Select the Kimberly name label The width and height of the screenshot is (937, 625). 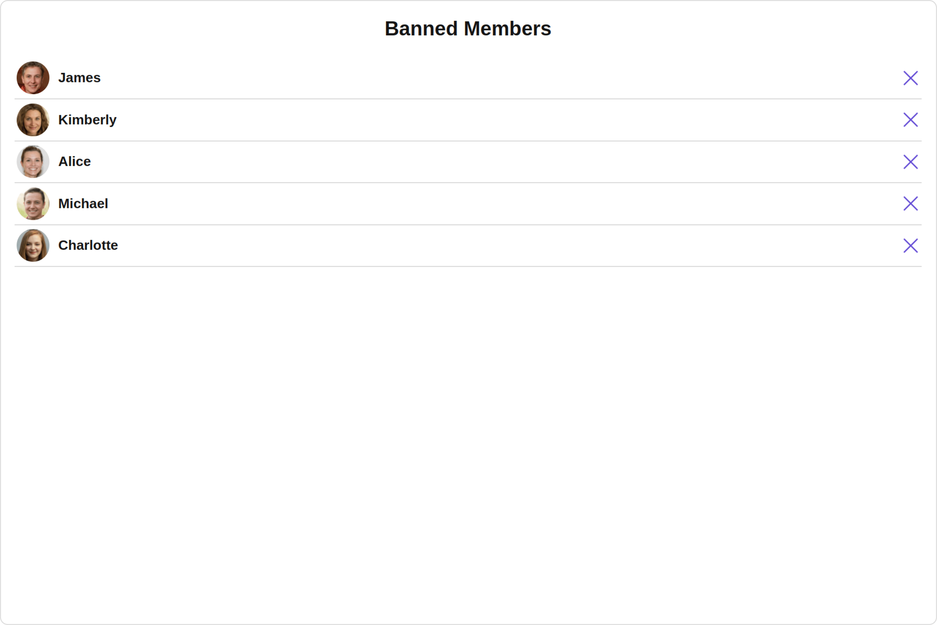(x=87, y=120)
